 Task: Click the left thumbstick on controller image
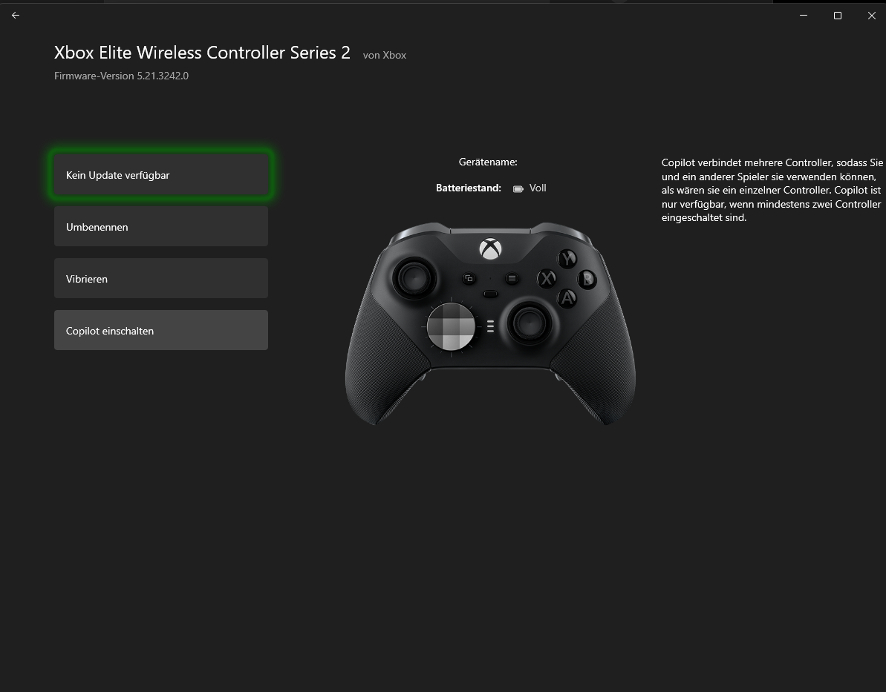point(414,277)
